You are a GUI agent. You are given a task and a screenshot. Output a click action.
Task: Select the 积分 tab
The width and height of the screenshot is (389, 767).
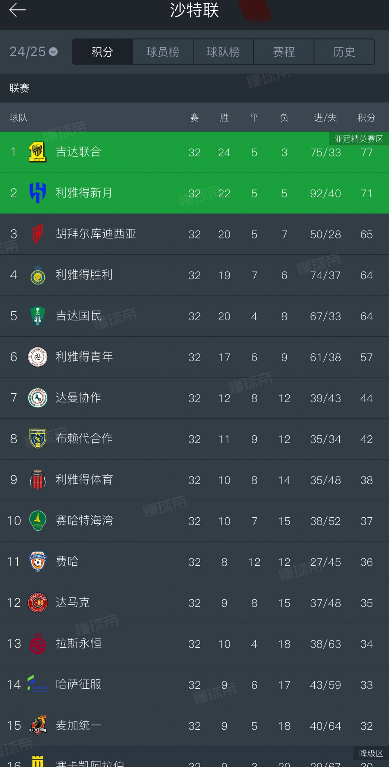click(x=102, y=52)
